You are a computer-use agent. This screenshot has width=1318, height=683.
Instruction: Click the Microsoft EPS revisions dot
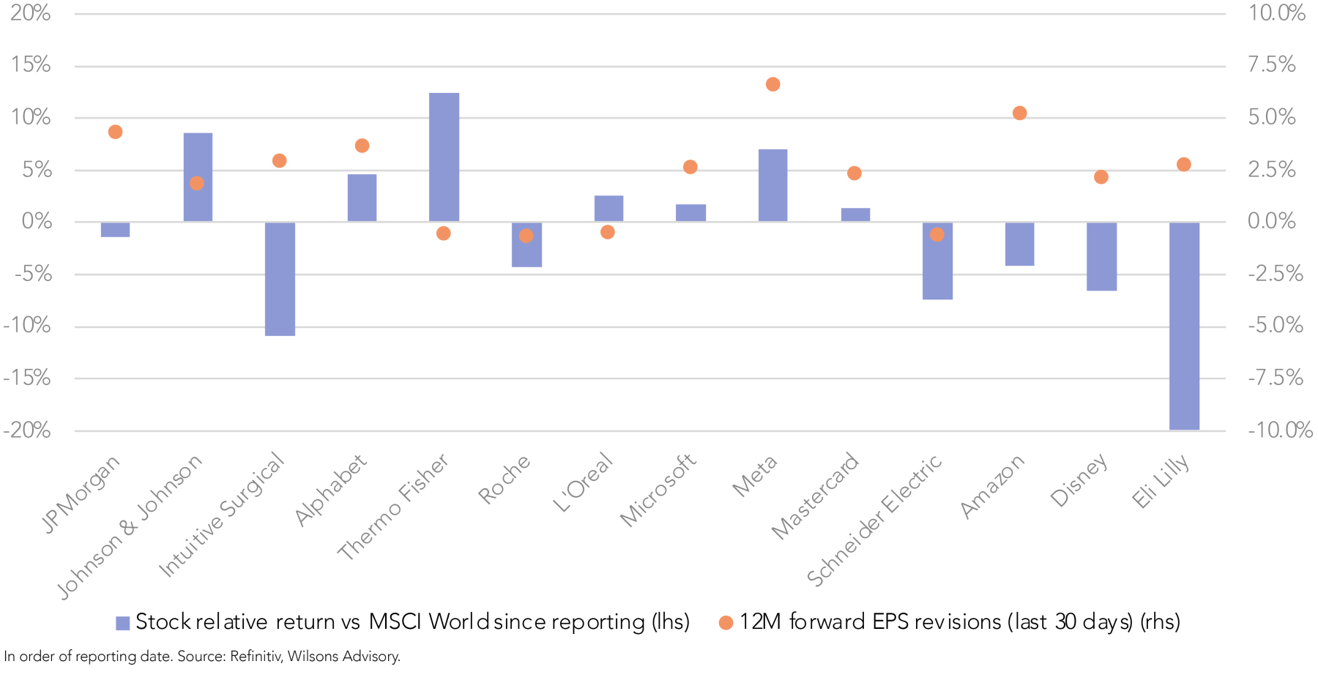click(x=690, y=167)
